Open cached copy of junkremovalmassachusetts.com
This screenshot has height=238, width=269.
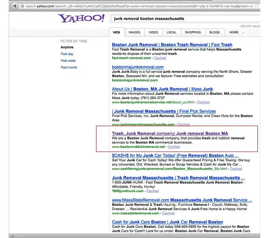184,124
